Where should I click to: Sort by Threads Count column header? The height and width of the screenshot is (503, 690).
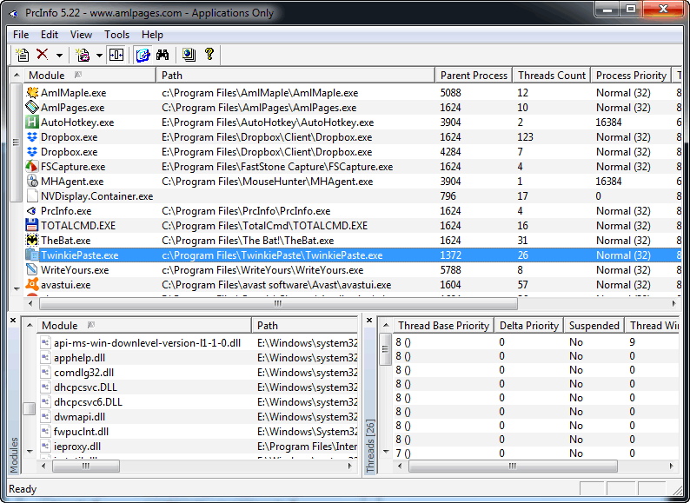[551, 76]
